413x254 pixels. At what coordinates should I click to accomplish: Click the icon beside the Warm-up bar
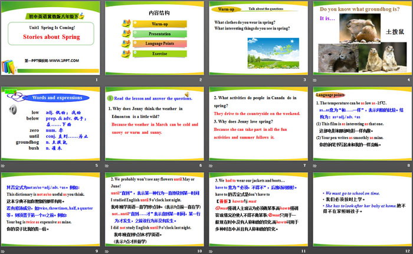click(126, 25)
